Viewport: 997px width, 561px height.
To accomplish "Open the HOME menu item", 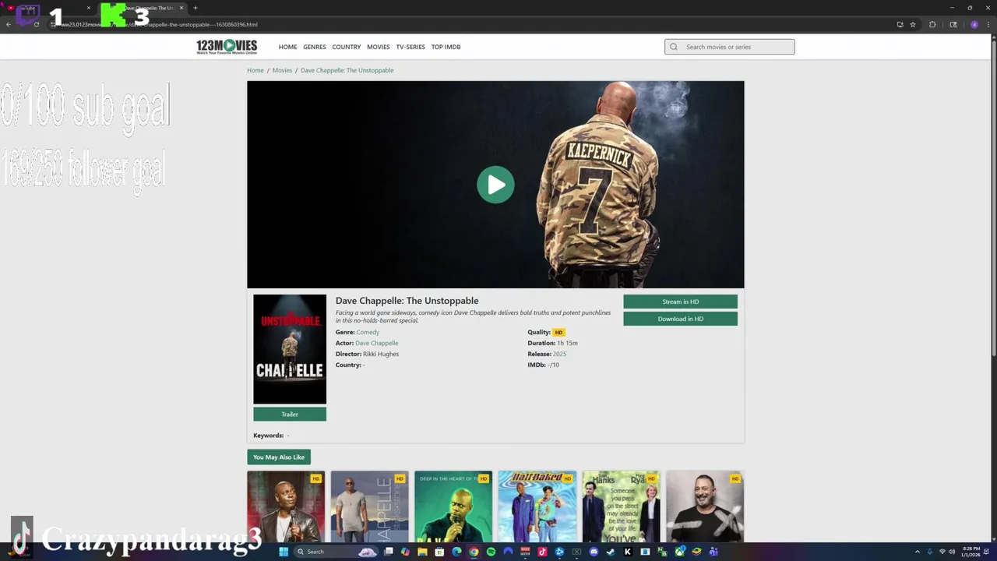I will tap(287, 47).
